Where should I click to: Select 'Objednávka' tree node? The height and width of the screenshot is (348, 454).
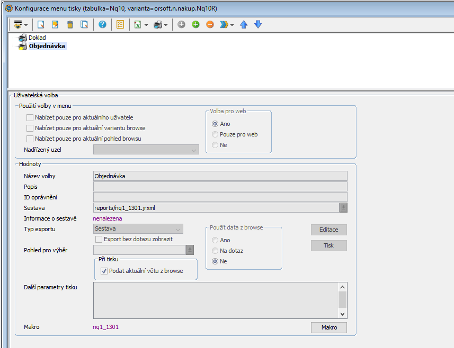pos(47,46)
